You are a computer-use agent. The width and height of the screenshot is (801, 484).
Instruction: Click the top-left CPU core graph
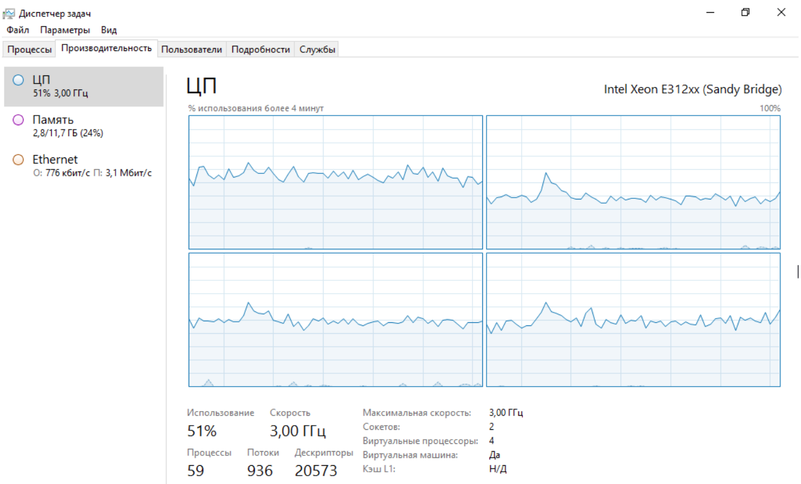pyautogui.click(x=336, y=182)
